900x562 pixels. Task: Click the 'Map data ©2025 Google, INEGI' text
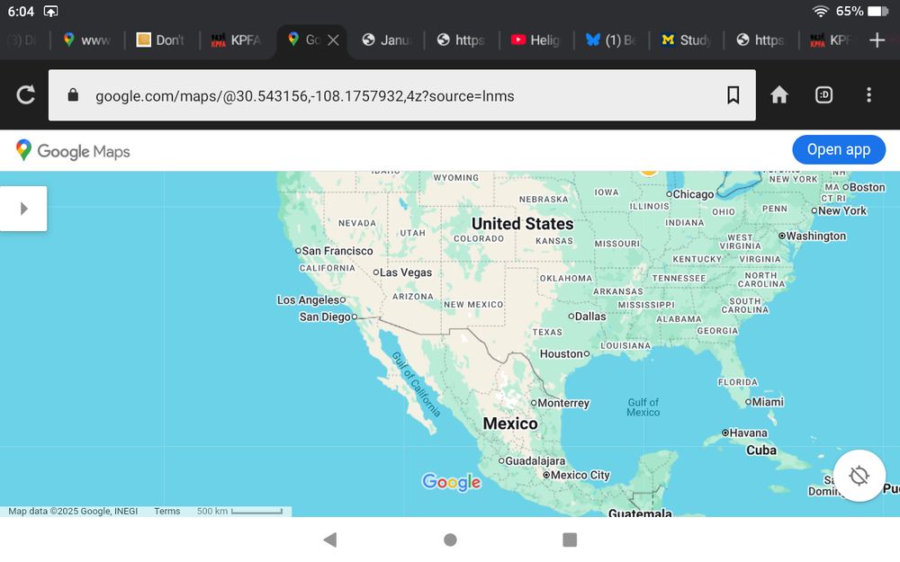point(73,511)
